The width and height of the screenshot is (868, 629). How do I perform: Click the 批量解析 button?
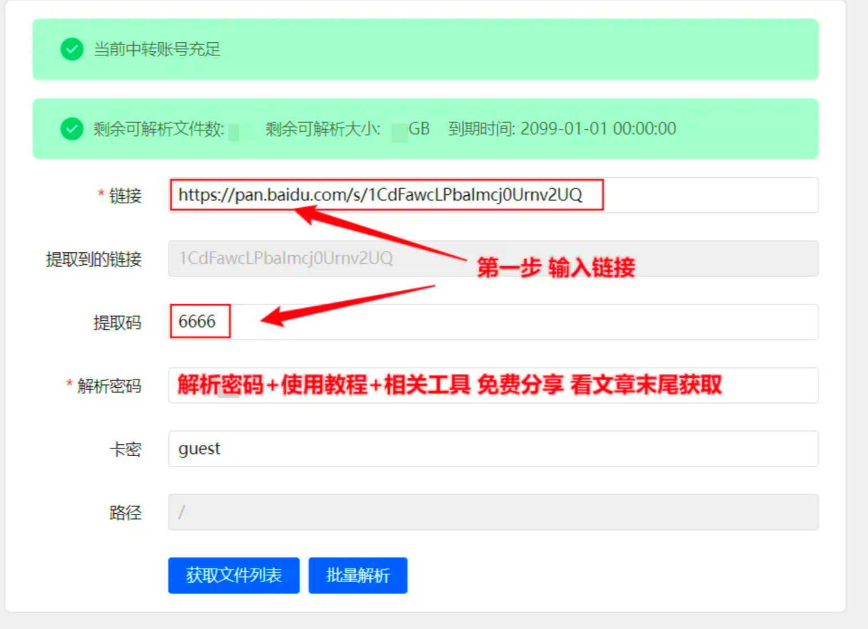point(357,575)
